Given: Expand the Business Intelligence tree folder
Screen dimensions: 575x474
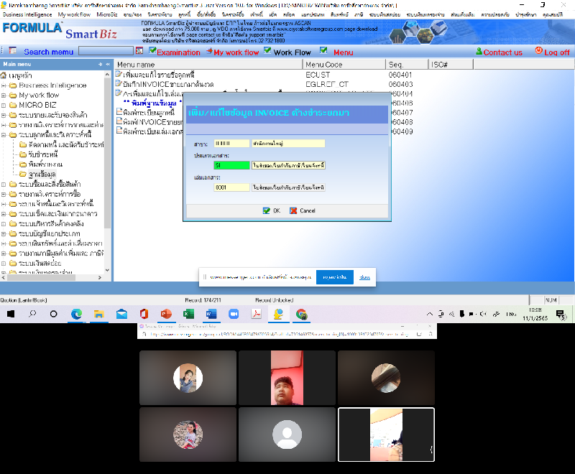Looking at the screenshot, I should coord(4,85).
